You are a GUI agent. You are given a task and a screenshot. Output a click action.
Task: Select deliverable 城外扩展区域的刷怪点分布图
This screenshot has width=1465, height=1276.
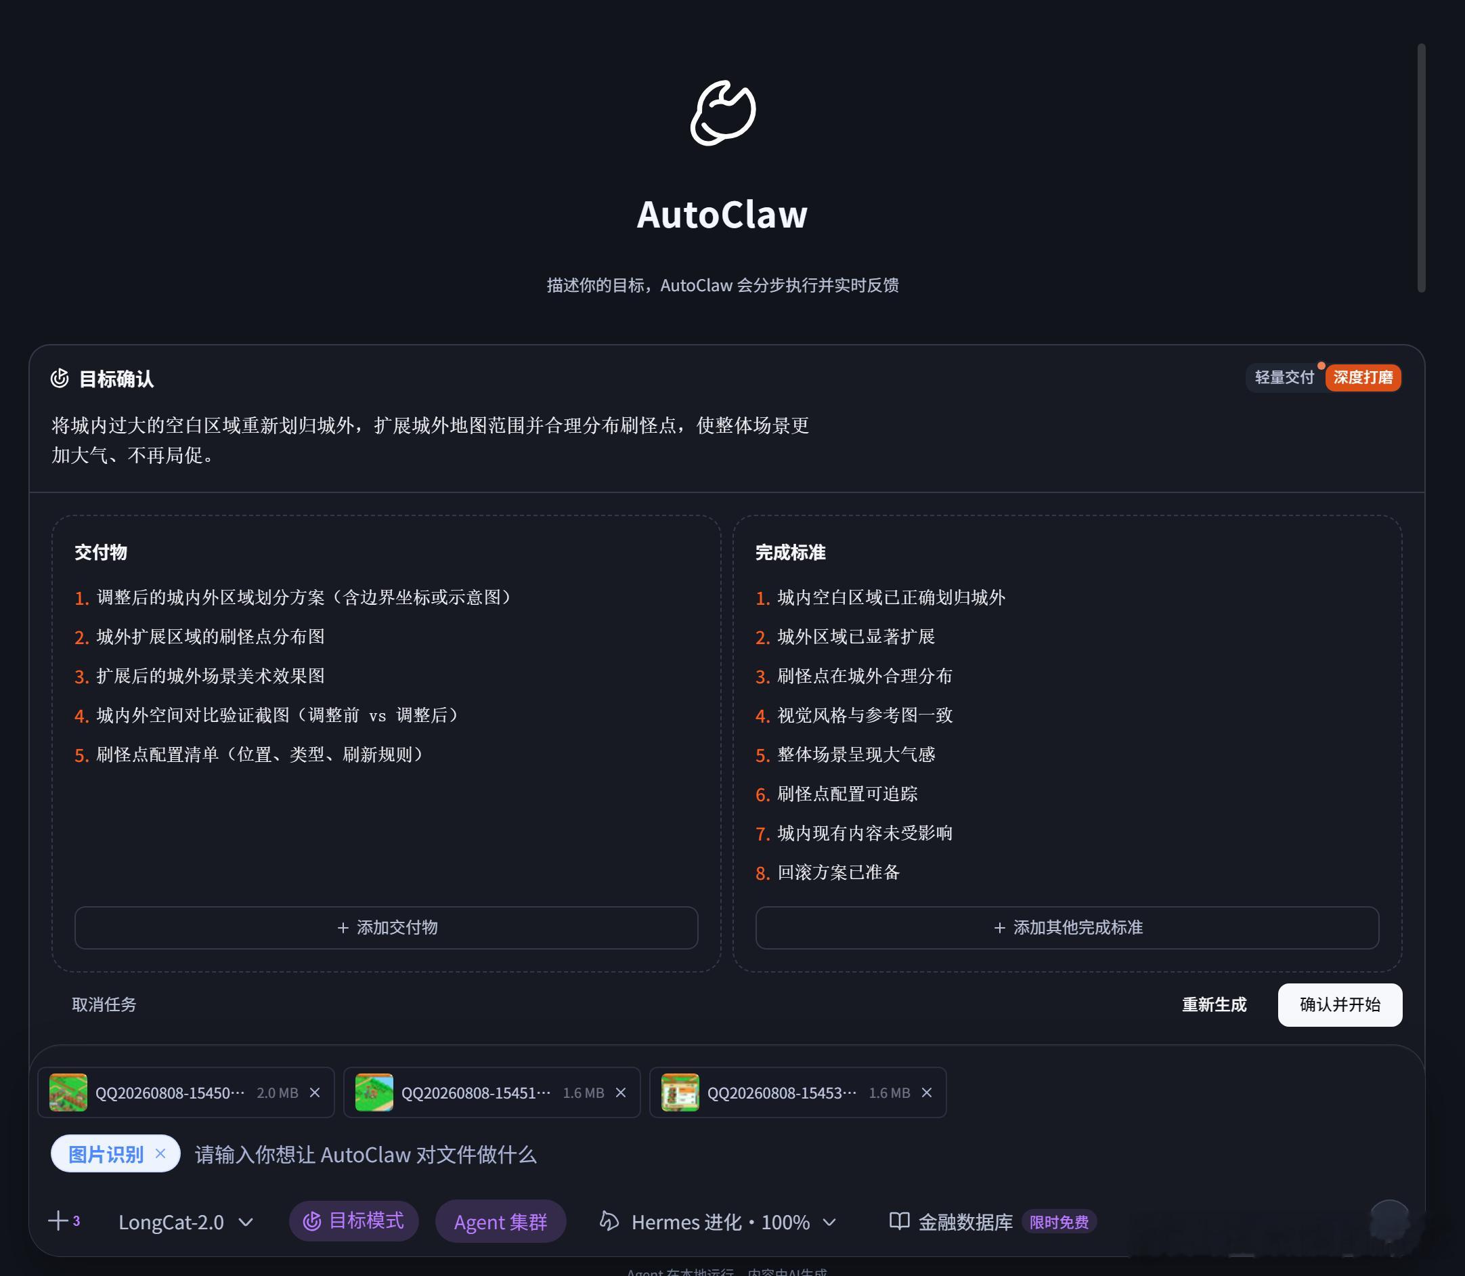point(211,637)
